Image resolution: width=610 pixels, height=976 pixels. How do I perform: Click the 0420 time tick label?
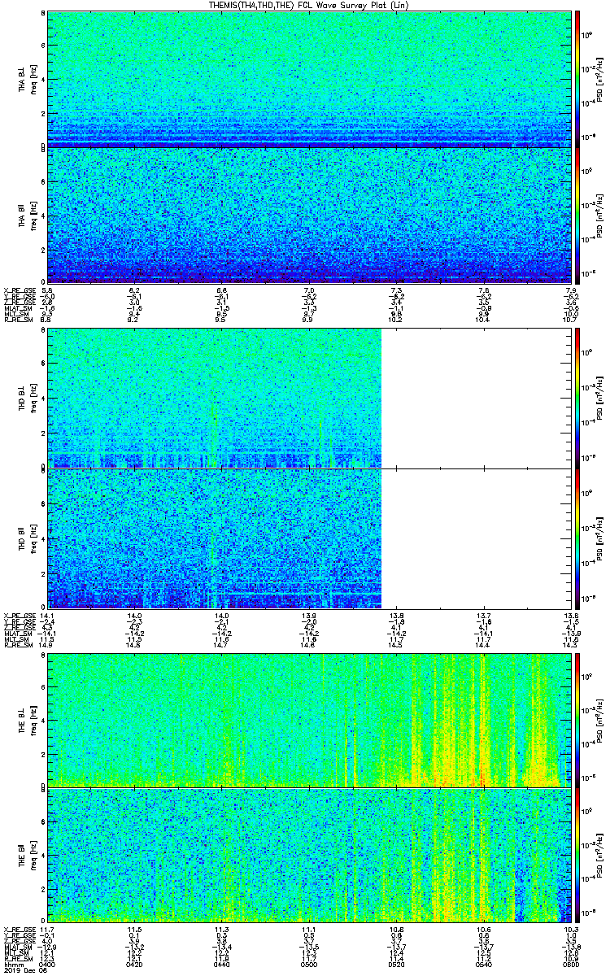[135, 965]
